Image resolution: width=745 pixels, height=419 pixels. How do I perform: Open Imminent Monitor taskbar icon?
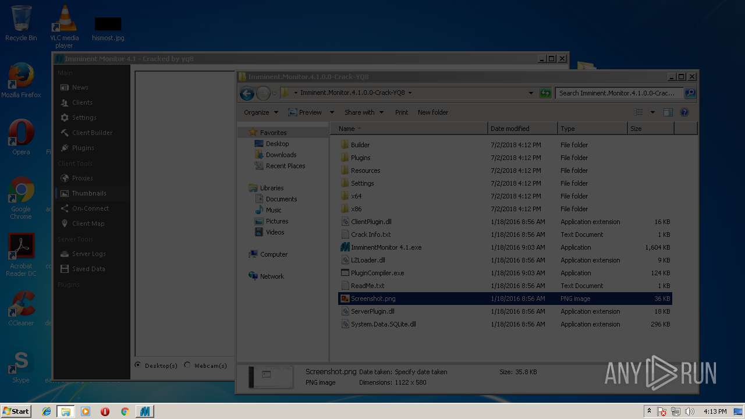click(144, 411)
